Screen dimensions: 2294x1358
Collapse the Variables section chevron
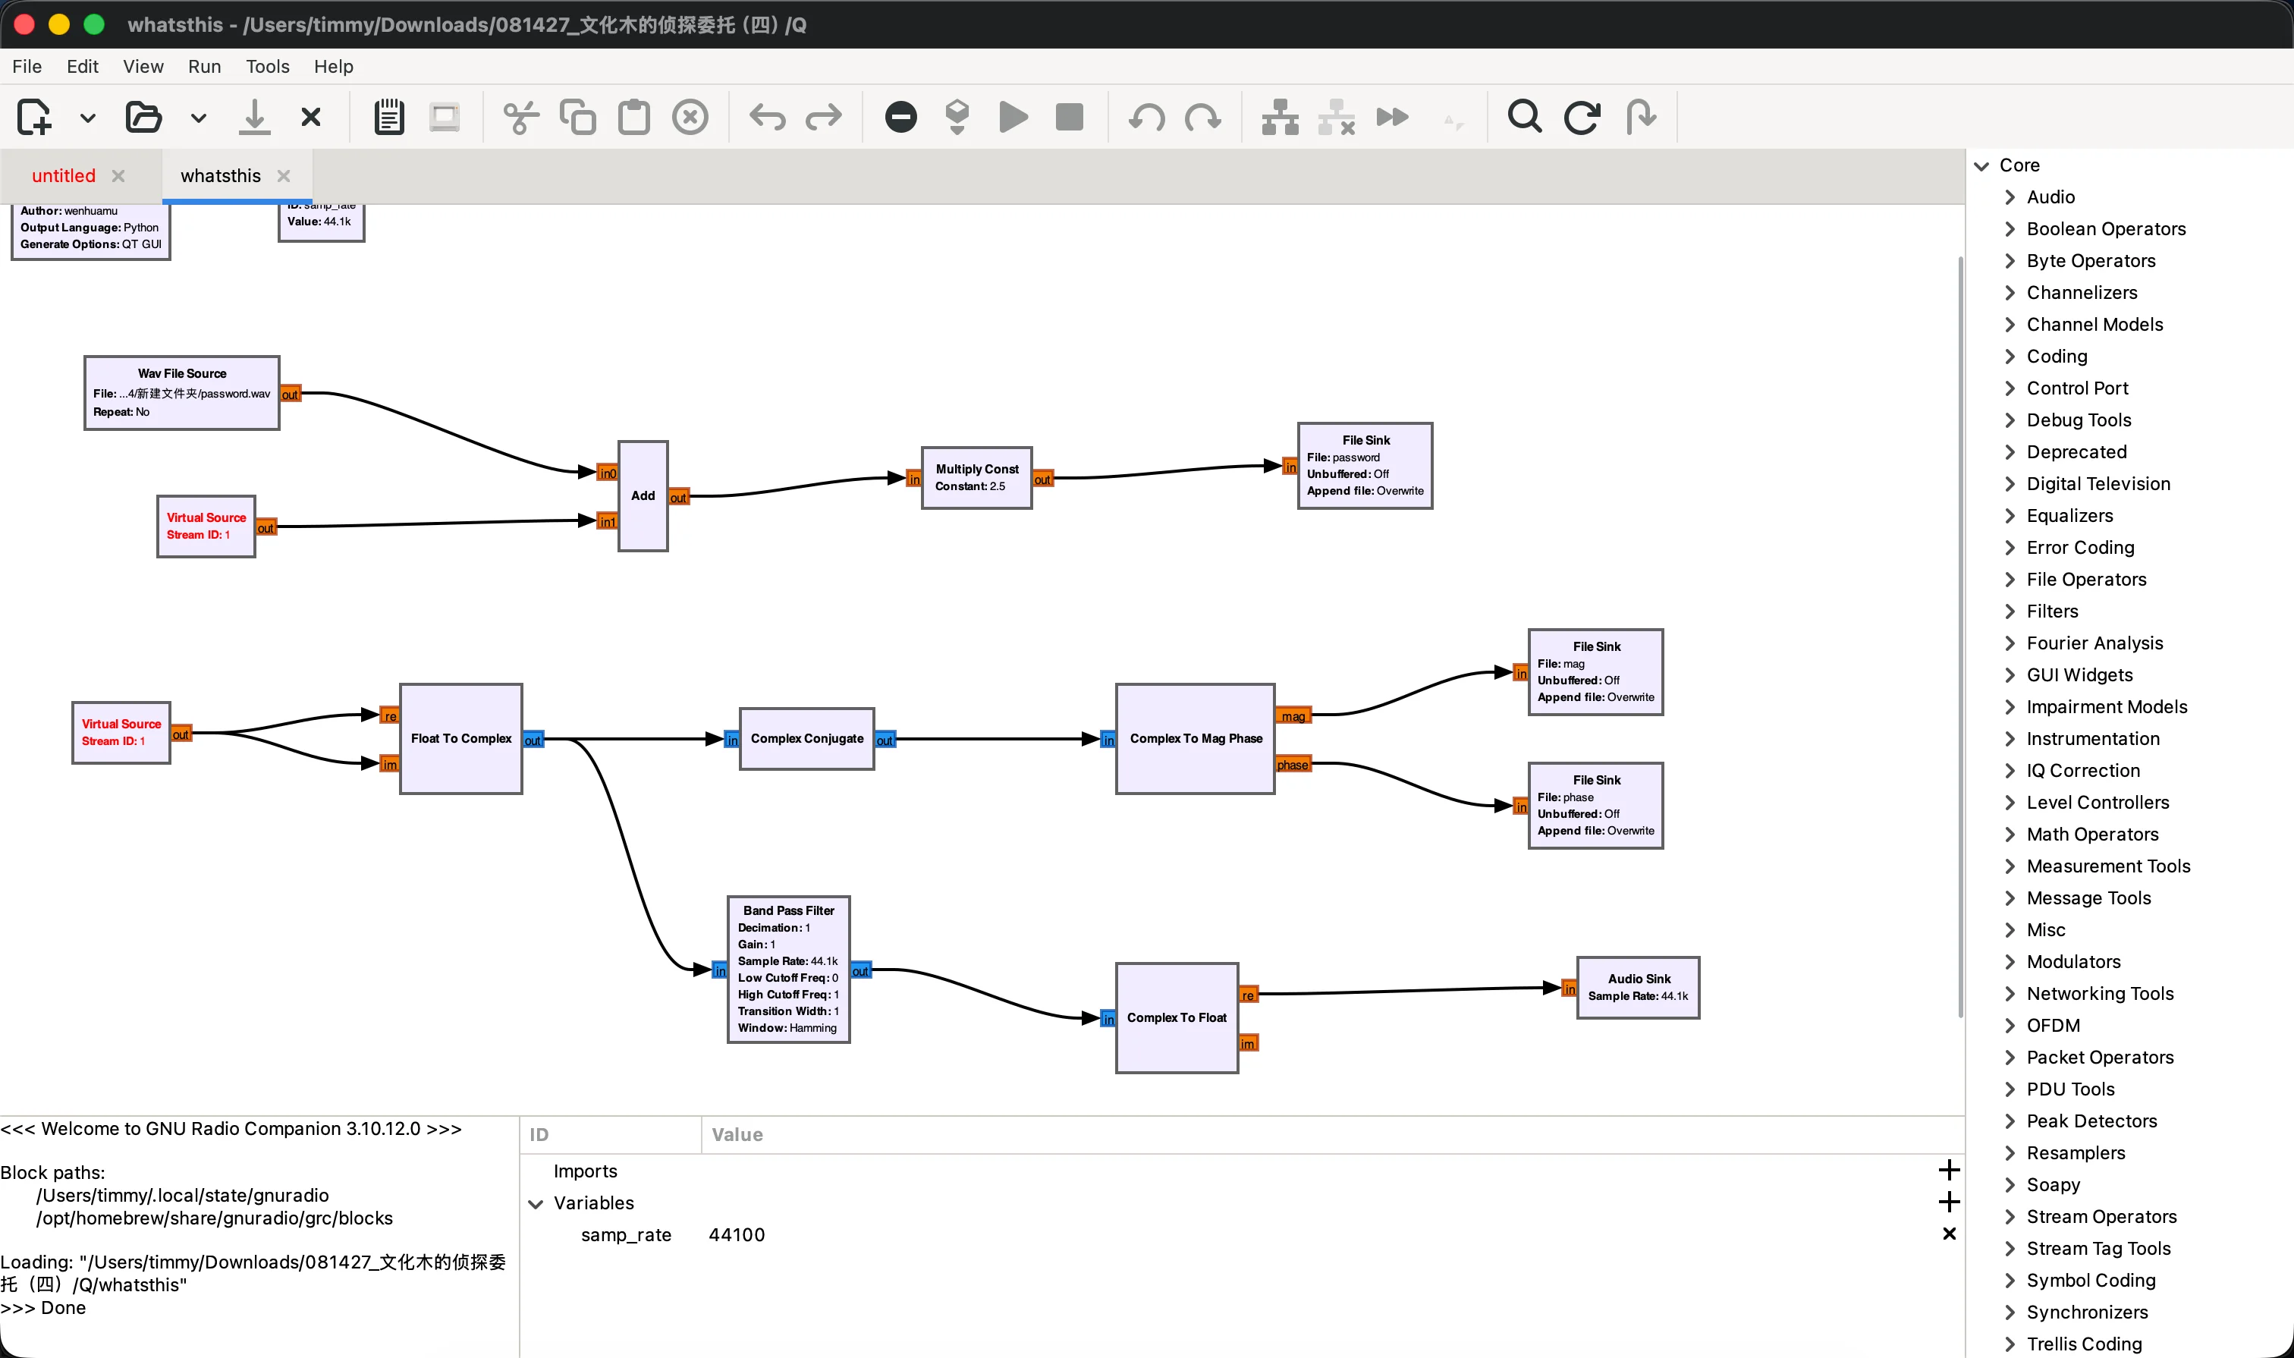(536, 1203)
